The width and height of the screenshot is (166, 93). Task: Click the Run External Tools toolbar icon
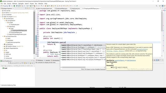pyautogui.click(x=34, y=6)
